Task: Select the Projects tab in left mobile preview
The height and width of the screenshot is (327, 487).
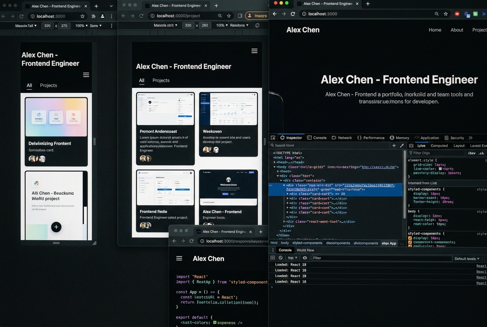Action: (x=49, y=85)
